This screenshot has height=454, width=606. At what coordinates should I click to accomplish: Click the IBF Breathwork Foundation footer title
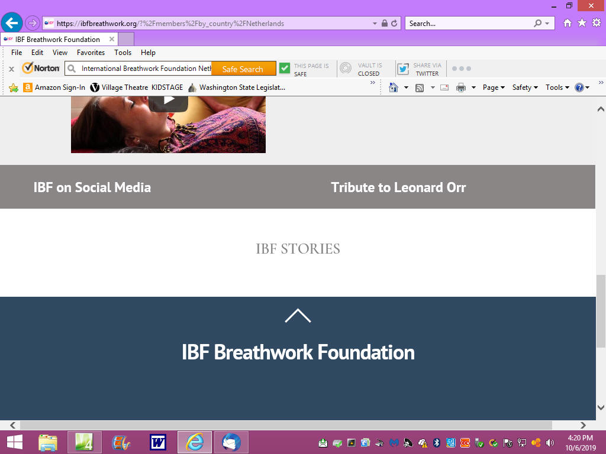coord(298,352)
